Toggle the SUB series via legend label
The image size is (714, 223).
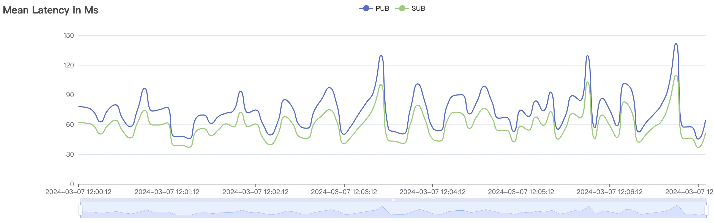pos(418,9)
